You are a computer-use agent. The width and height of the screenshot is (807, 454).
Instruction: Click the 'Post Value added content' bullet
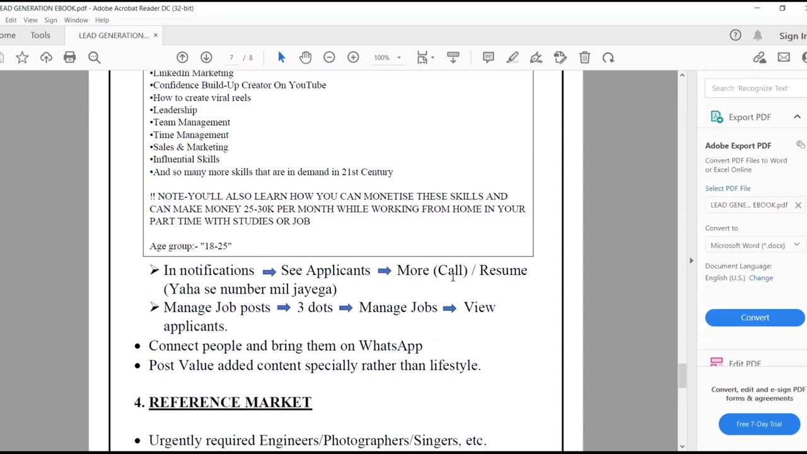point(315,365)
